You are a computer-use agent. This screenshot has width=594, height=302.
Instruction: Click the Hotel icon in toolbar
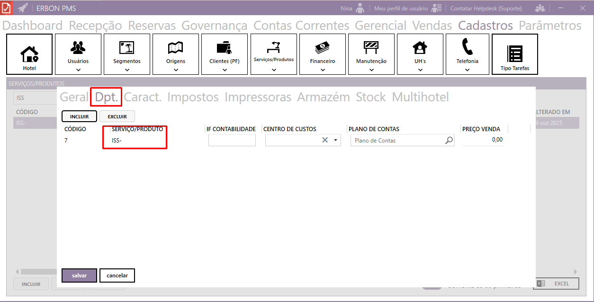coord(29,53)
